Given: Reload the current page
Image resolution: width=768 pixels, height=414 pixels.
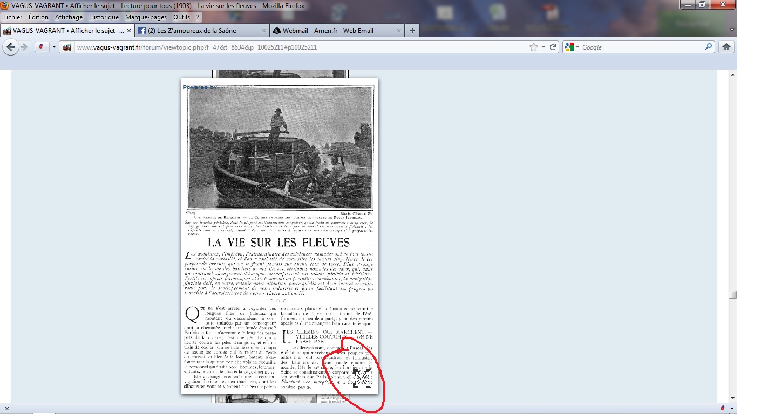Looking at the screenshot, I should click(x=553, y=47).
